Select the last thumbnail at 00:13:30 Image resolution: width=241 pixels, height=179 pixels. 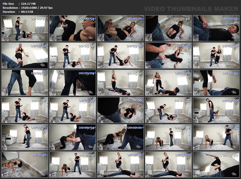click(216, 164)
